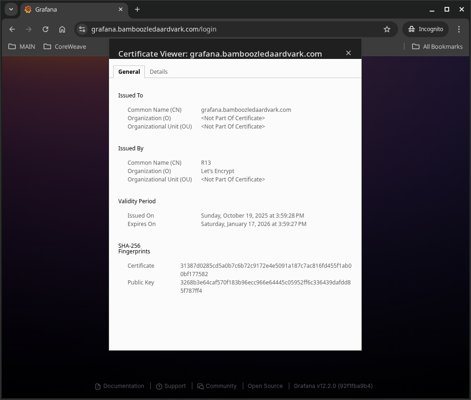Open the Documentation footer link
Screen dimensions: 471x400
[x=120, y=386]
